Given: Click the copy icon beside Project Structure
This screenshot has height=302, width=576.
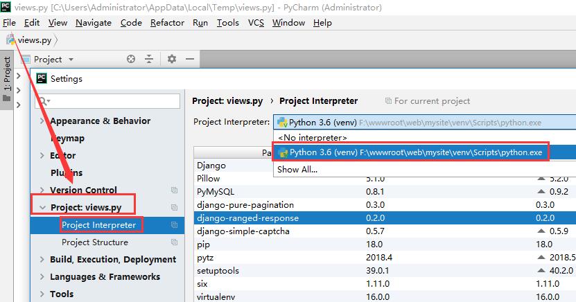Looking at the screenshot, I should click(x=174, y=242).
